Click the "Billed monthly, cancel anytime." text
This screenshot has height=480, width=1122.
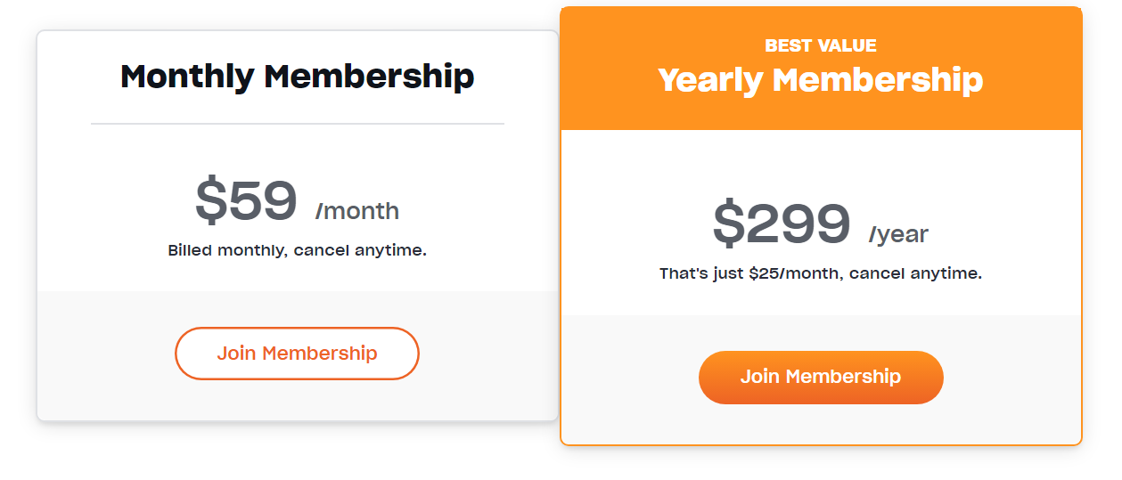(x=297, y=250)
